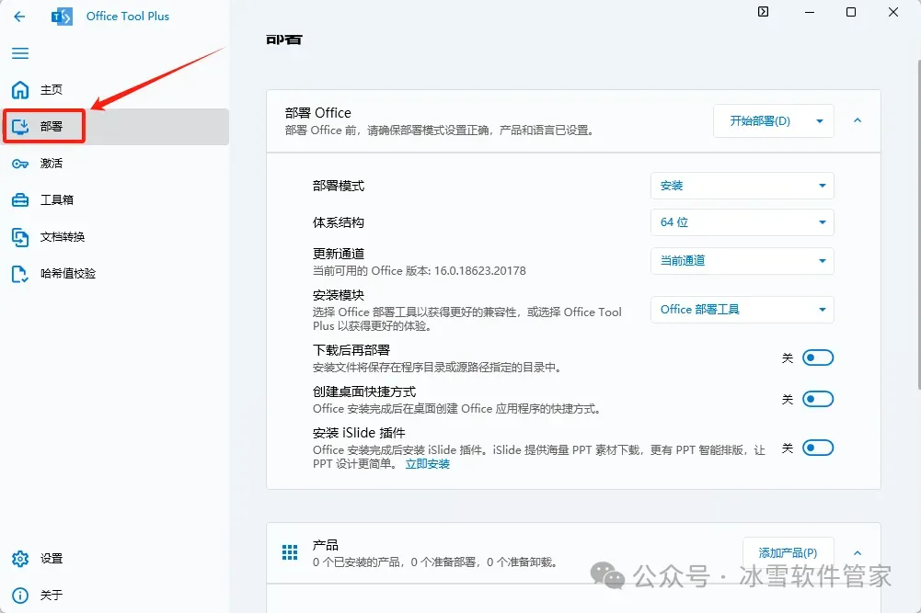Click the Office Tool Plus title text
The height and width of the screenshot is (613, 921).
[128, 17]
